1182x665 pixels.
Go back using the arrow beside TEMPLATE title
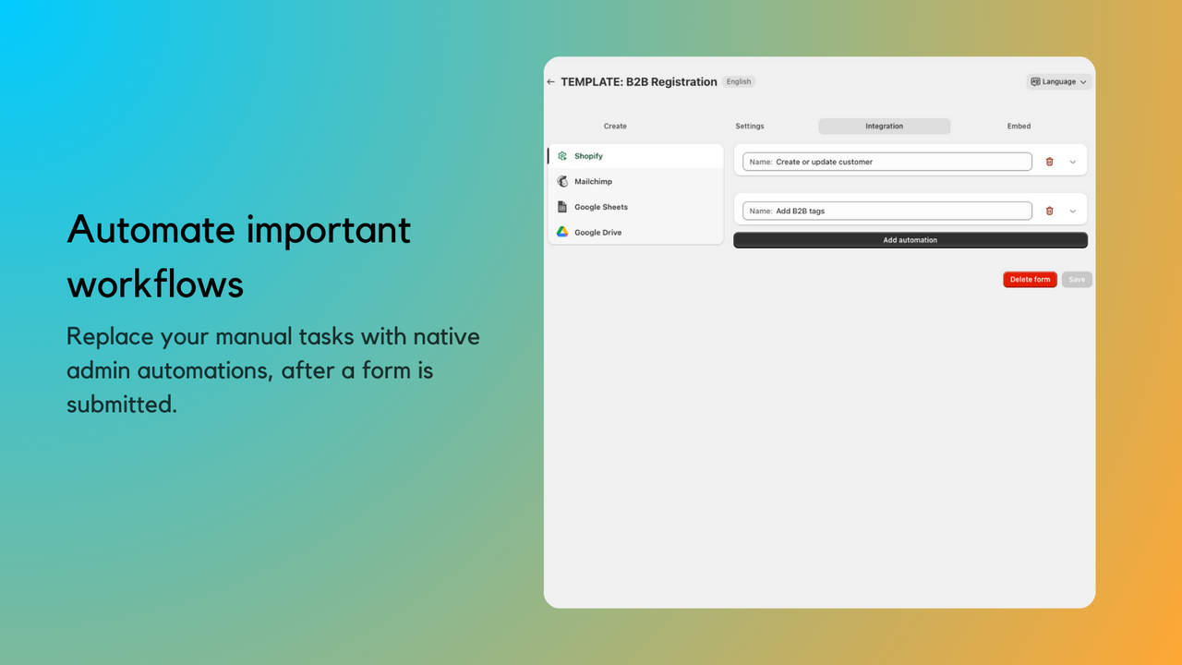[551, 82]
